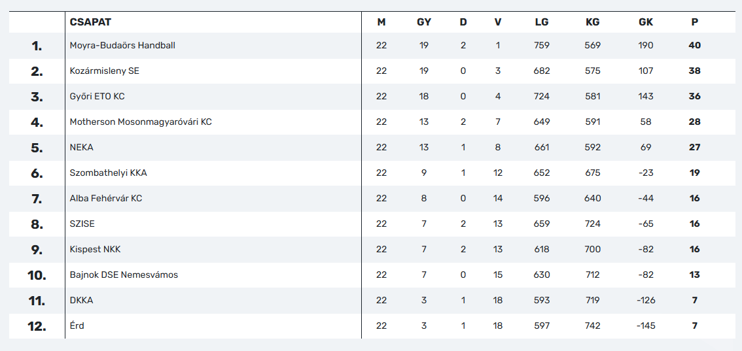Select rank number 12. in the table
Screen dimensions: 742x351
pyautogui.click(x=37, y=326)
